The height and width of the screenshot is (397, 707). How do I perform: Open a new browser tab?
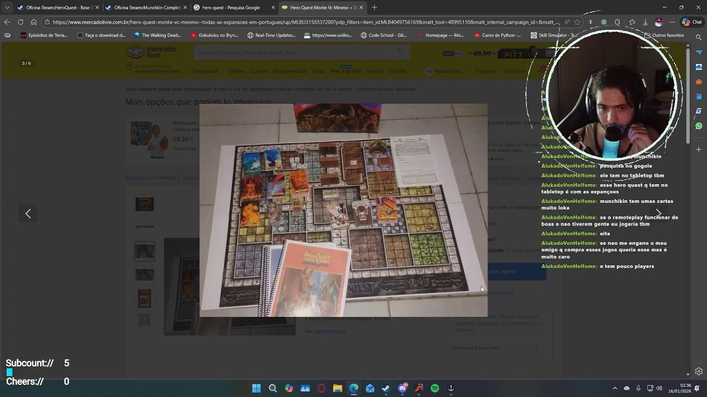pyautogui.click(x=374, y=8)
